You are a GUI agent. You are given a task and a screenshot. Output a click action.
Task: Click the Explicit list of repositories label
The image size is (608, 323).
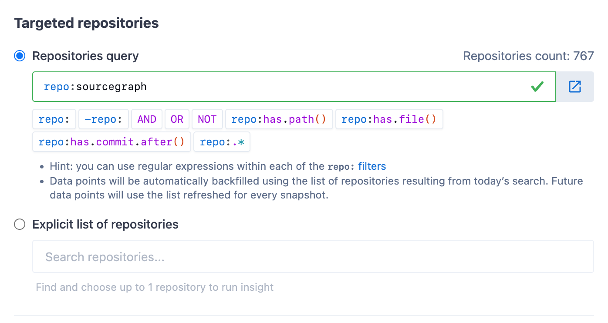click(105, 224)
